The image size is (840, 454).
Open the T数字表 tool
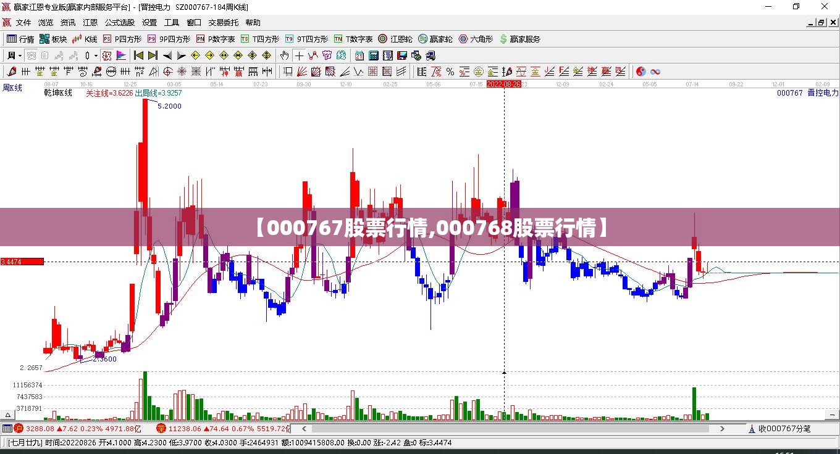pos(353,39)
